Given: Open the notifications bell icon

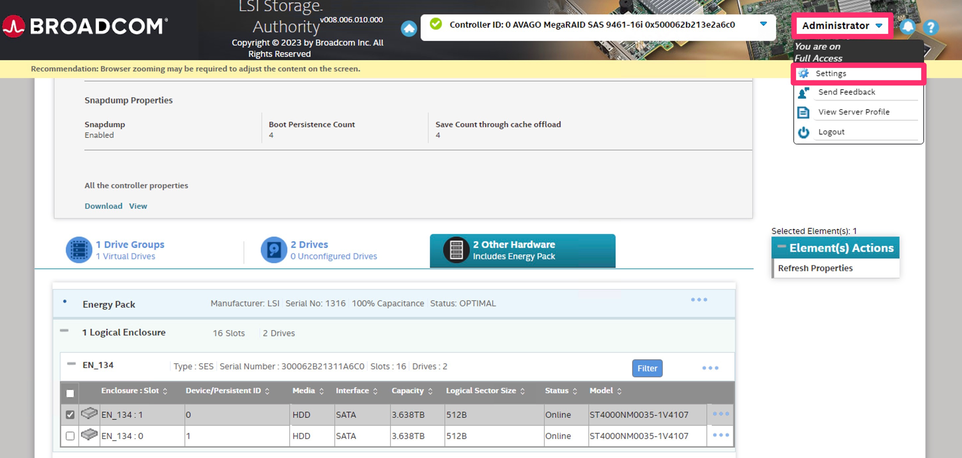Looking at the screenshot, I should point(907,27).
